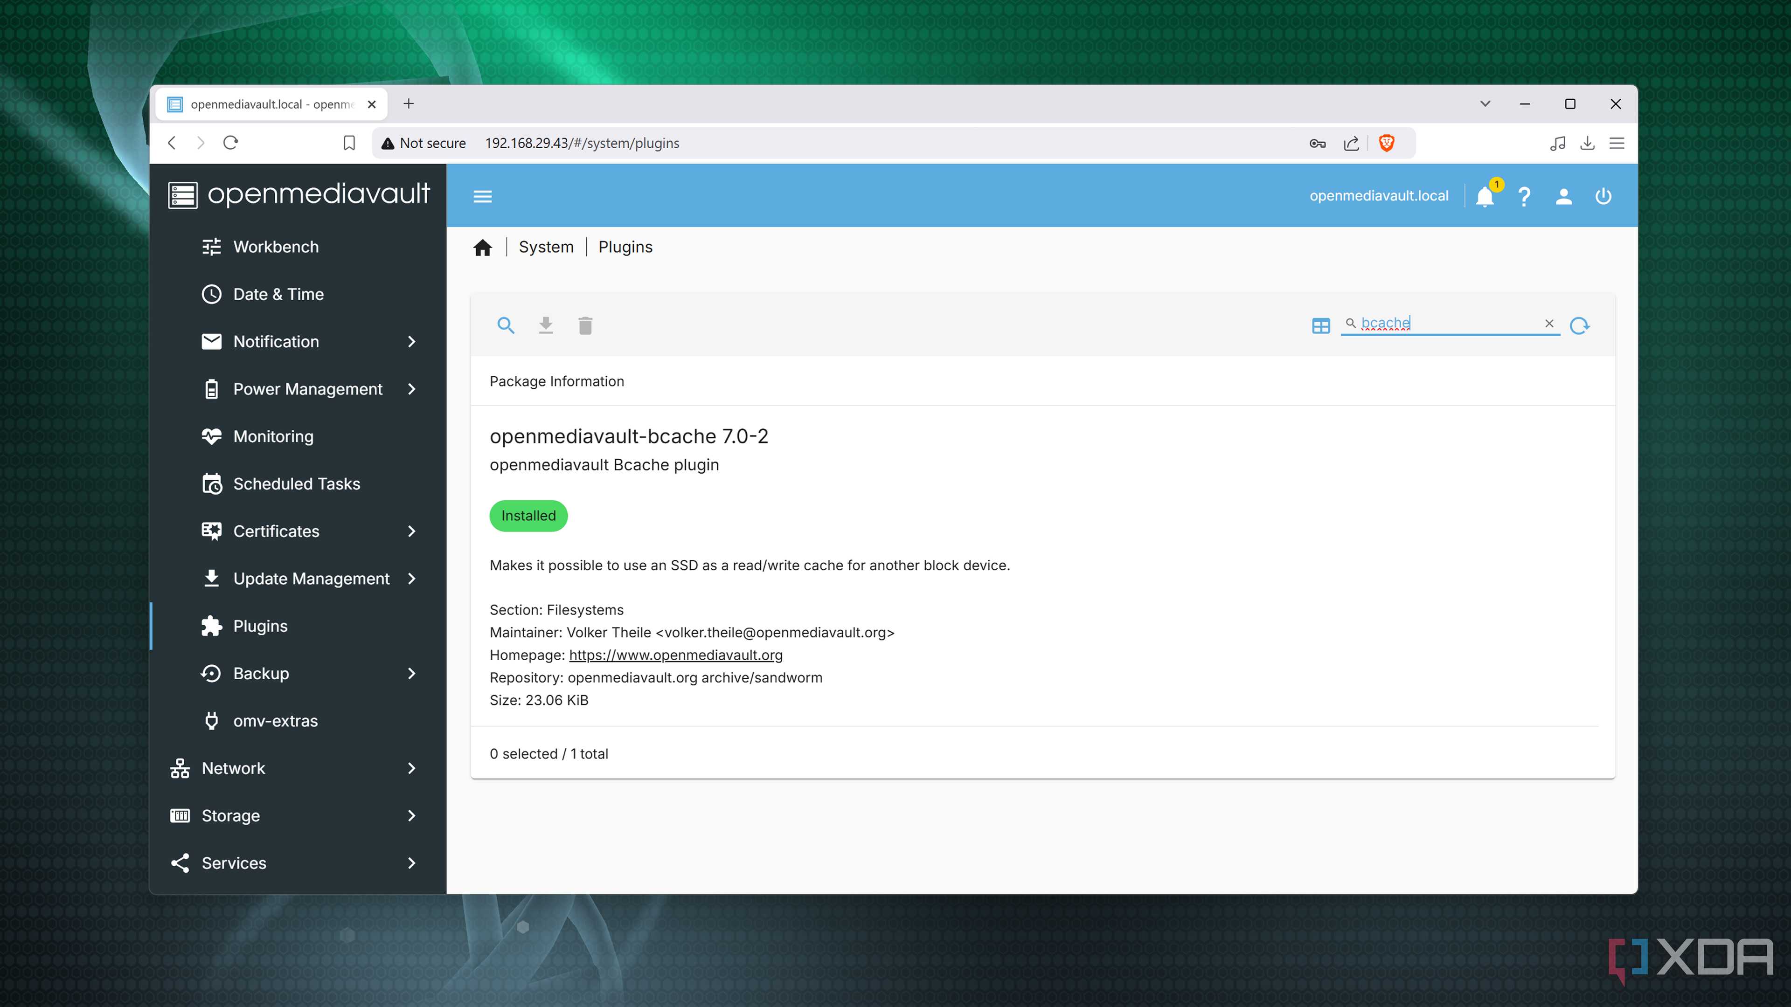This screenshot has height=1007, width=1791.
Task: Open the openmediavault.org homepage link
Action: [x=676, y=655]
